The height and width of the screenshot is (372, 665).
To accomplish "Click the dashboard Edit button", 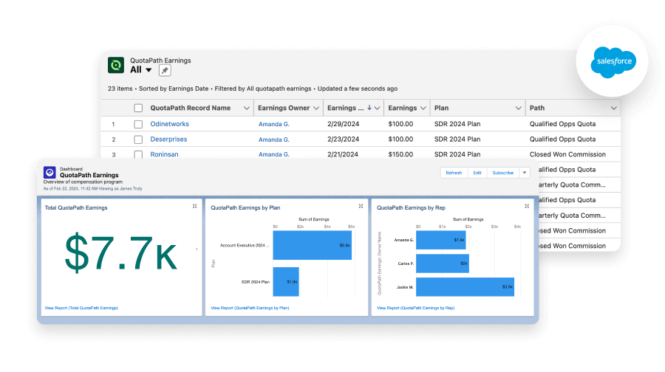I will point(477,173).
